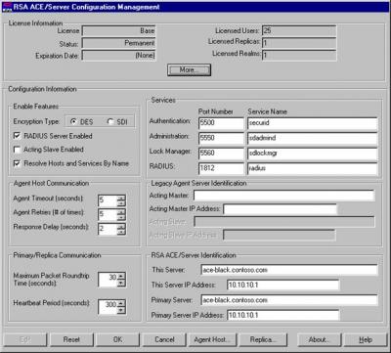The width and height of the screenshot is (391, 353).
Task: Confirm with the OK button
Action: tap(117, 339)
